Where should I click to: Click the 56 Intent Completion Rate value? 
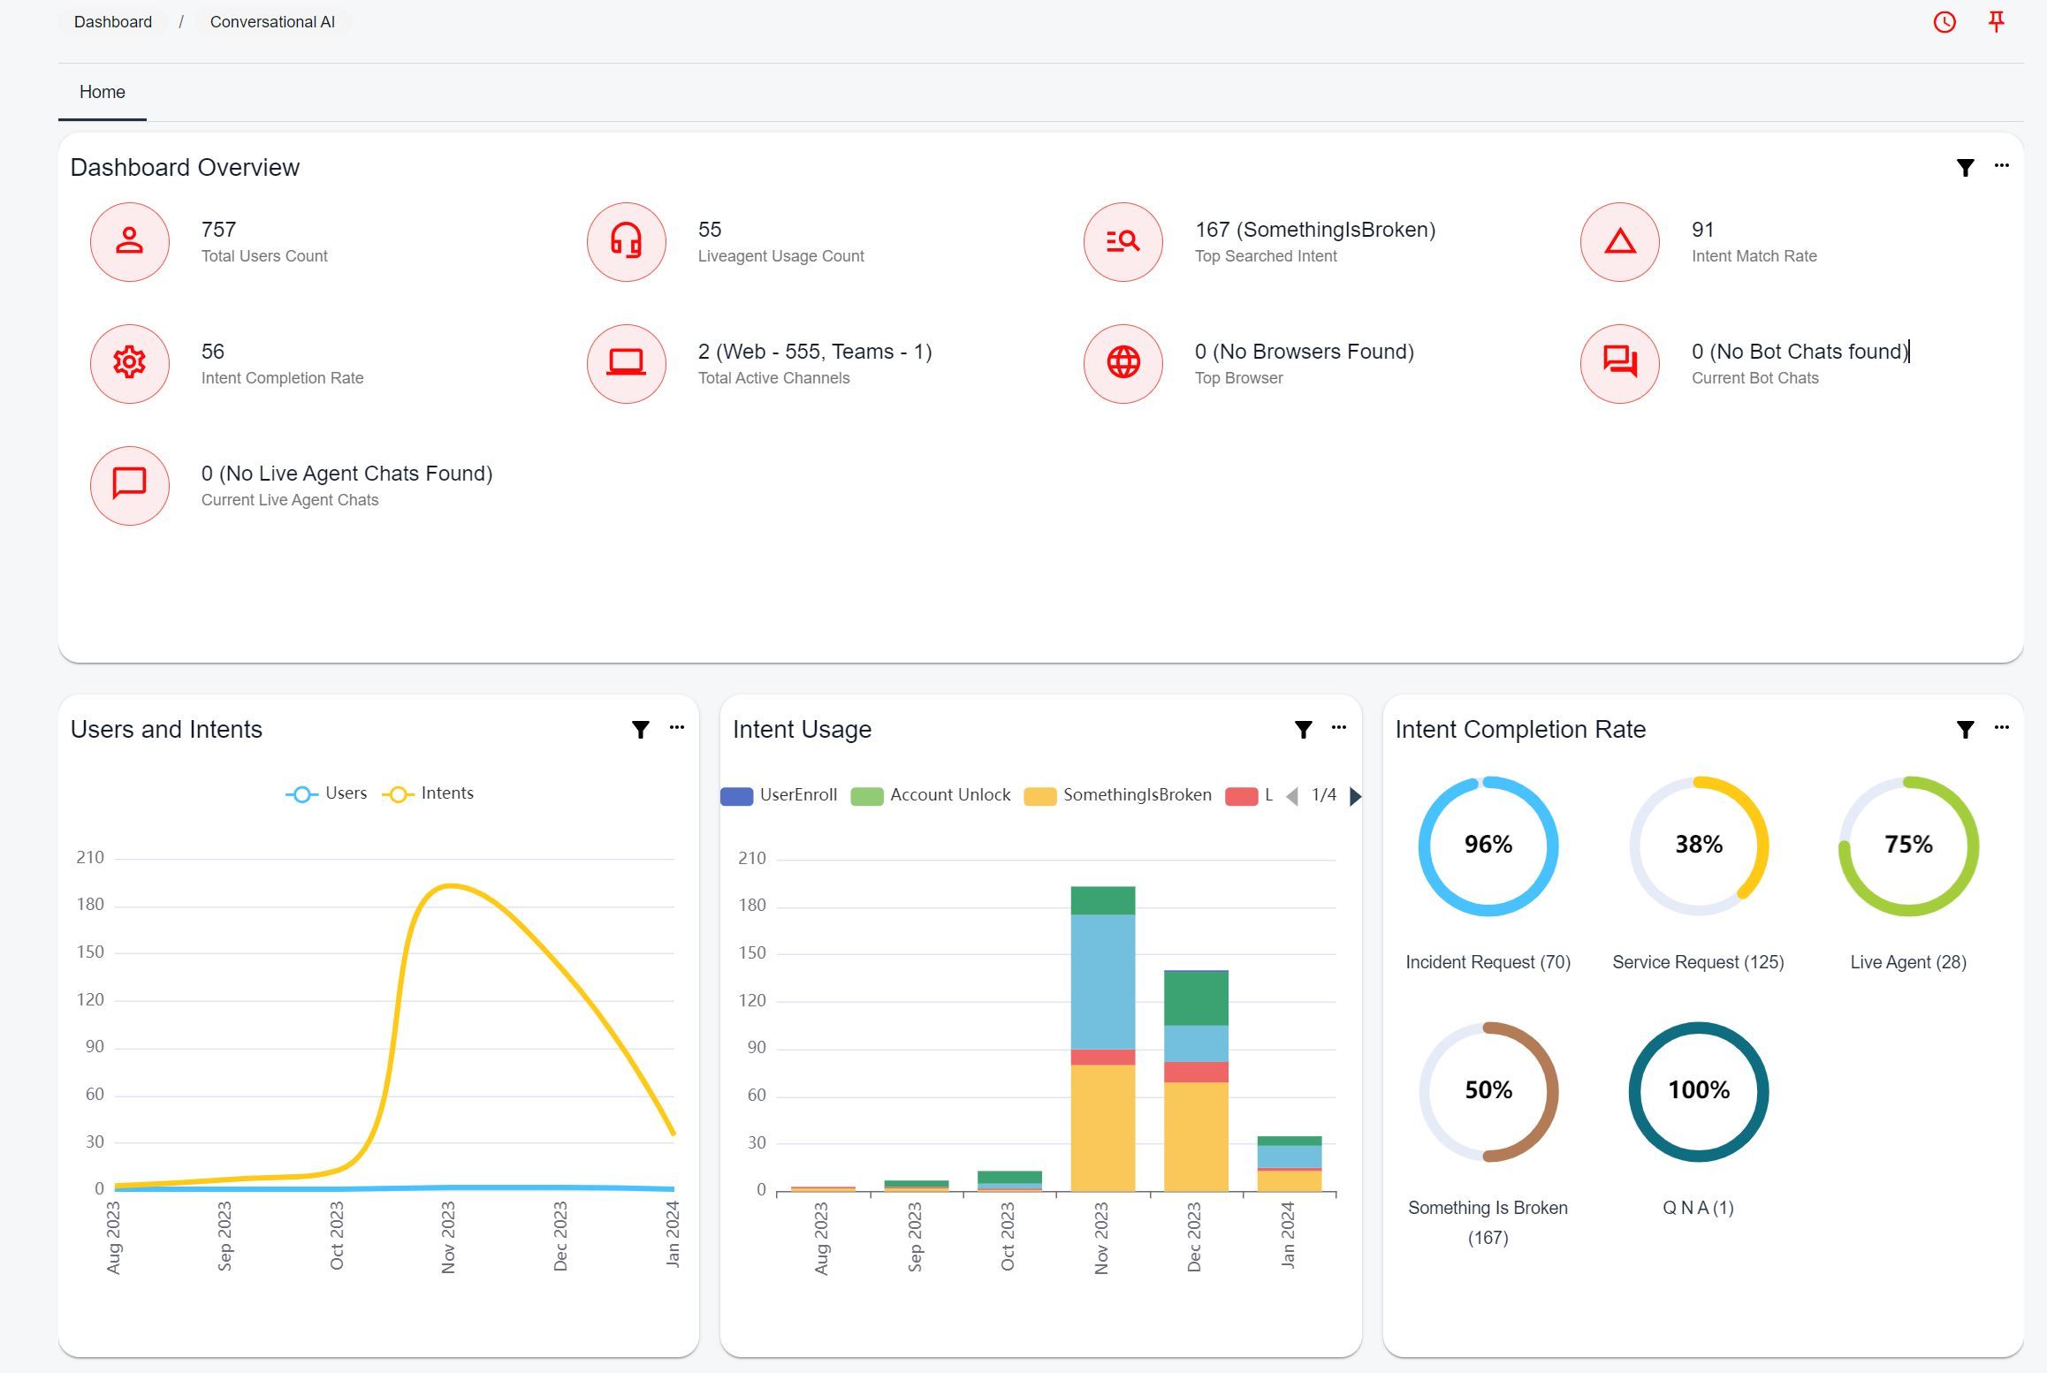(x=213, y=352)
